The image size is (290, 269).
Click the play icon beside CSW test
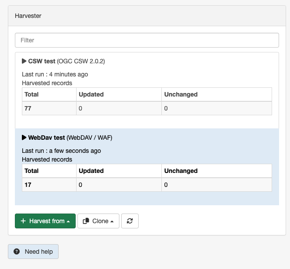coord(24,61)
